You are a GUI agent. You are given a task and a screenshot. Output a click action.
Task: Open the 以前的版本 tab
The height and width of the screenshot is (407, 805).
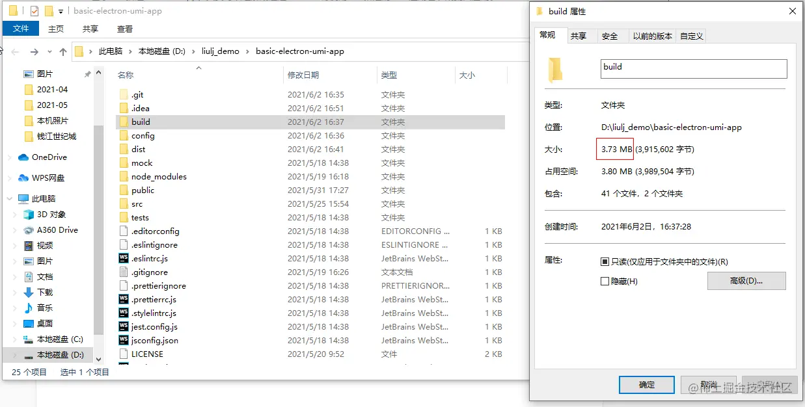pos(652,36)
